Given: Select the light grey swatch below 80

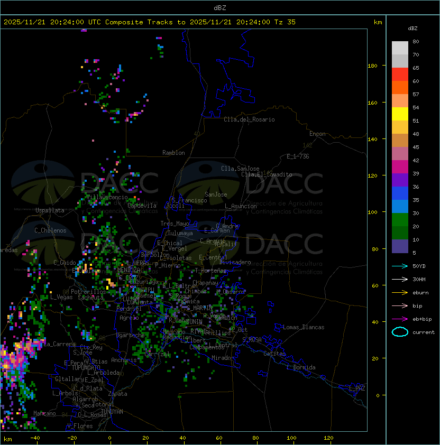Looking at the screenshot, I should (400, 48).
